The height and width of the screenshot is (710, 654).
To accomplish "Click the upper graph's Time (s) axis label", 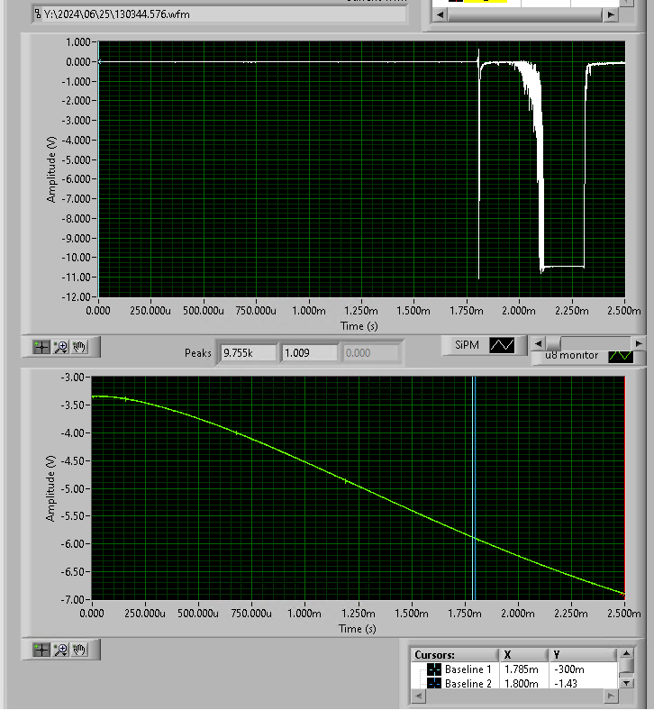I will click(x=359, y=326).
